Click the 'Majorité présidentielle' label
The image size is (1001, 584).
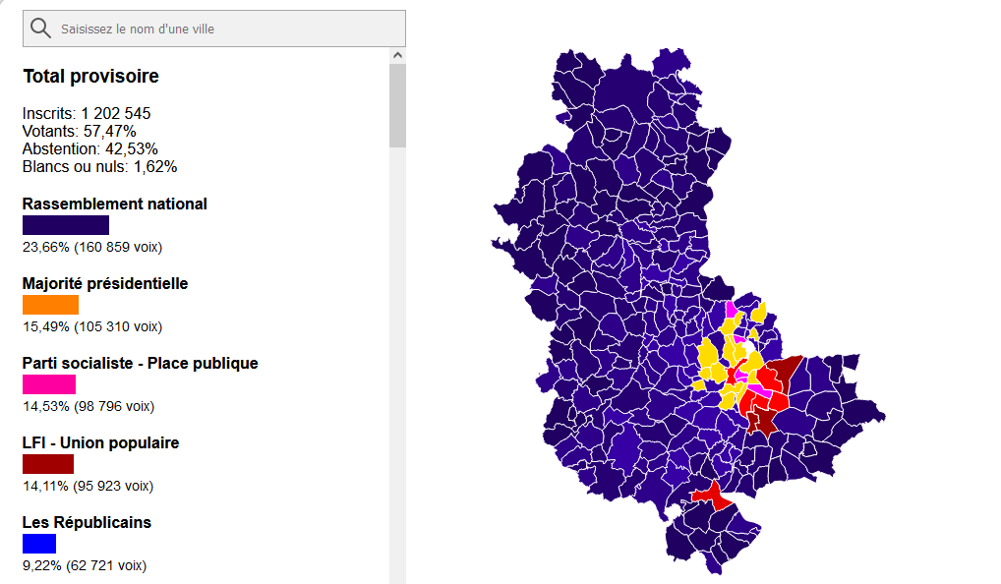(x=105, y=283)
